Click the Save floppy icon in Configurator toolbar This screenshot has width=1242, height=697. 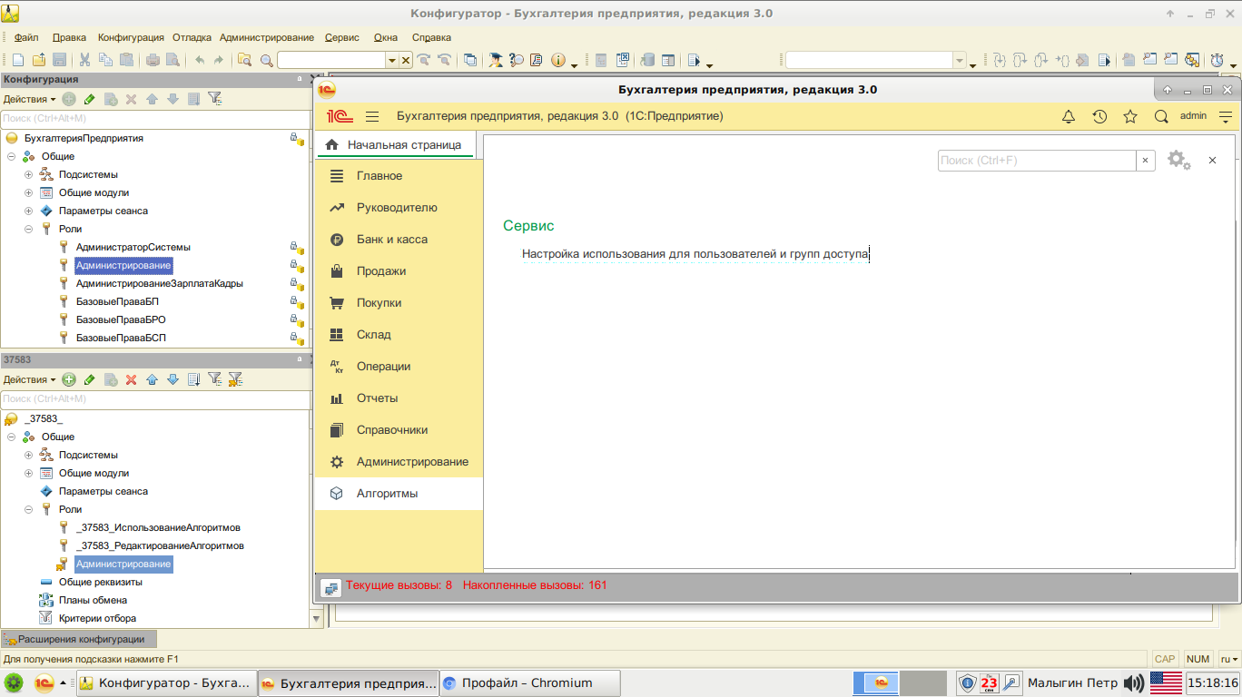point(59,60)
